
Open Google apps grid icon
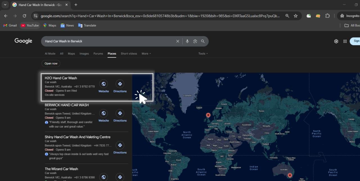tap(345, 41)
